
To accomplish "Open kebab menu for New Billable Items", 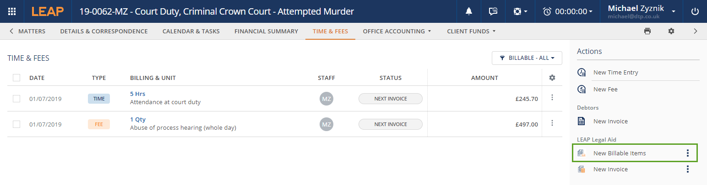I will [x=687, y=153].
